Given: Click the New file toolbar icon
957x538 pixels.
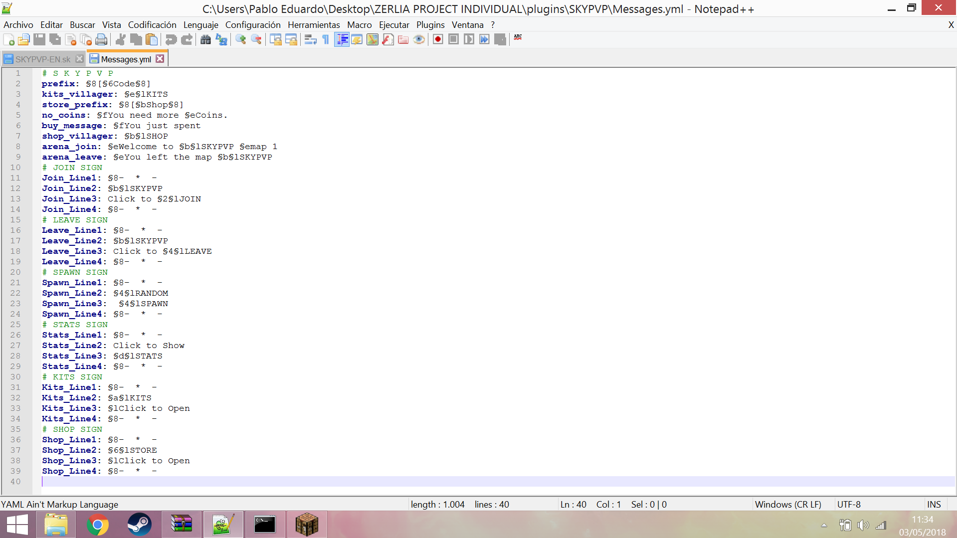Looking at the screenshot, I should (x=8, y=40).
